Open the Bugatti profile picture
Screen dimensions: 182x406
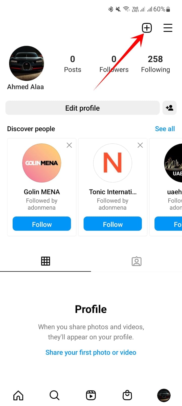(x=27, y=63)
